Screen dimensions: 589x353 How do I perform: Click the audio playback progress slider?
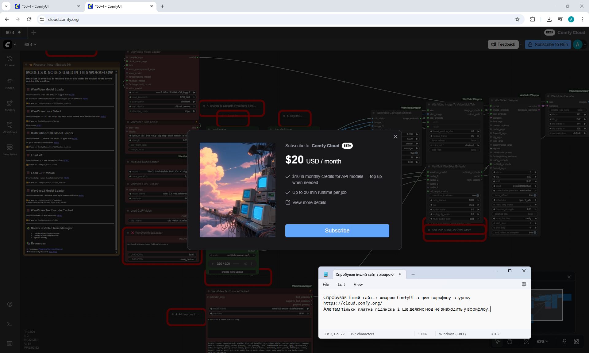(x=236, y=264)
